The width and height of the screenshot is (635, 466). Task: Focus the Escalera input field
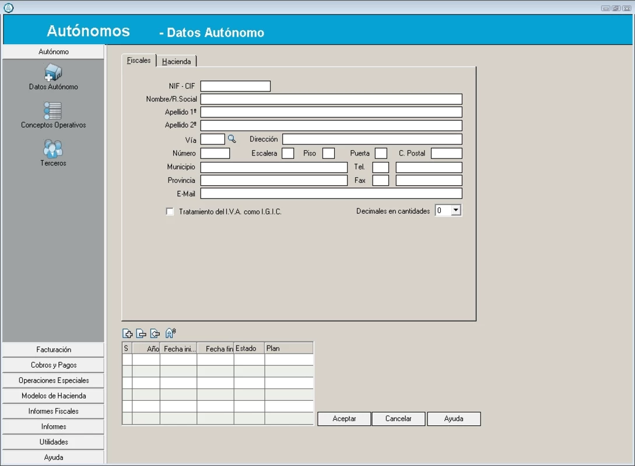point(288,153)
